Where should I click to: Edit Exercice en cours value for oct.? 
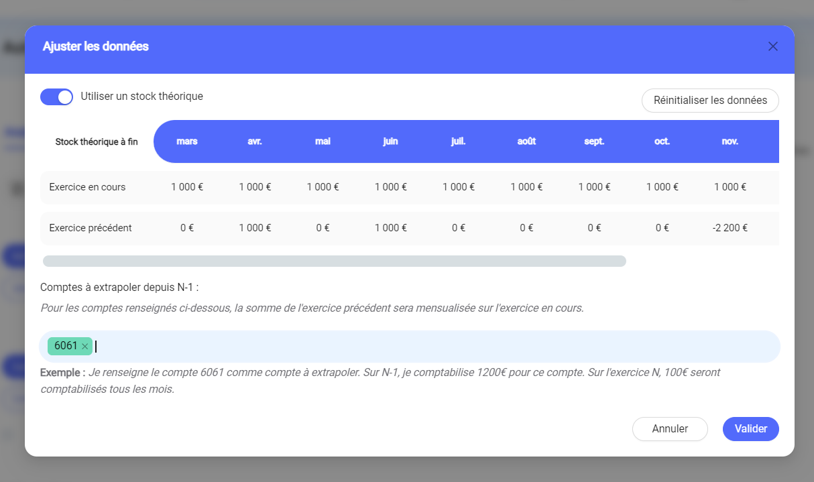(662, 187)
